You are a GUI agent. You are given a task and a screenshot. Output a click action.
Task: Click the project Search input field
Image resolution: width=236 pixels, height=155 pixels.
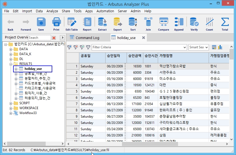[x=40, y=38]
